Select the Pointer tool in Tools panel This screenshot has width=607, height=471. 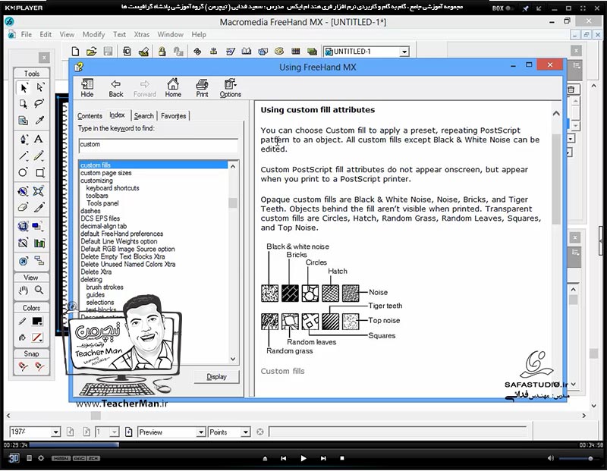click(24, 88)
